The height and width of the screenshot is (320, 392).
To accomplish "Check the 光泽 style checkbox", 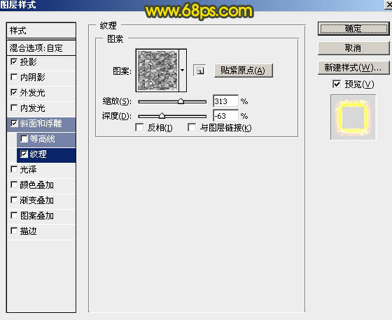I will pyautogui.click(x=14, y=170).
